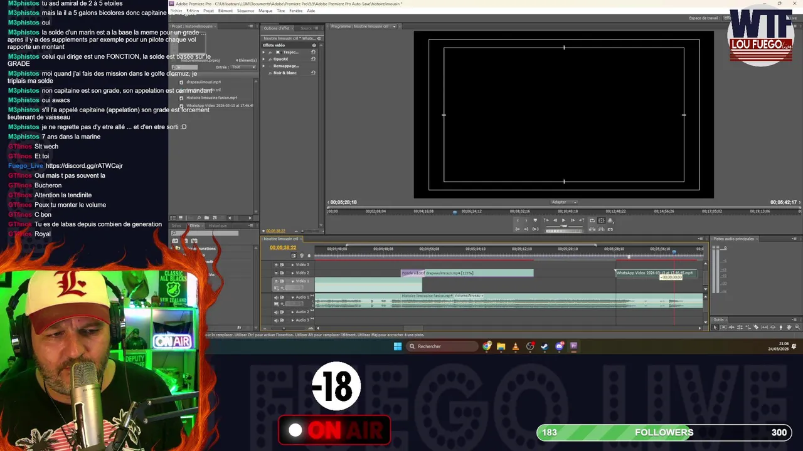The width and height of the screenshot is (803, 451).
Task: Open the Adapter zoom level dropdown
Action: [x=563, y=202]
